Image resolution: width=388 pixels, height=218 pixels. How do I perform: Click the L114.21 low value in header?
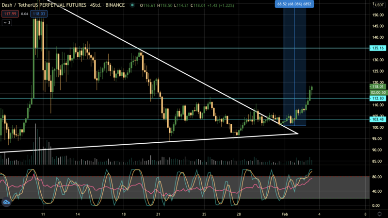point(181,5)
